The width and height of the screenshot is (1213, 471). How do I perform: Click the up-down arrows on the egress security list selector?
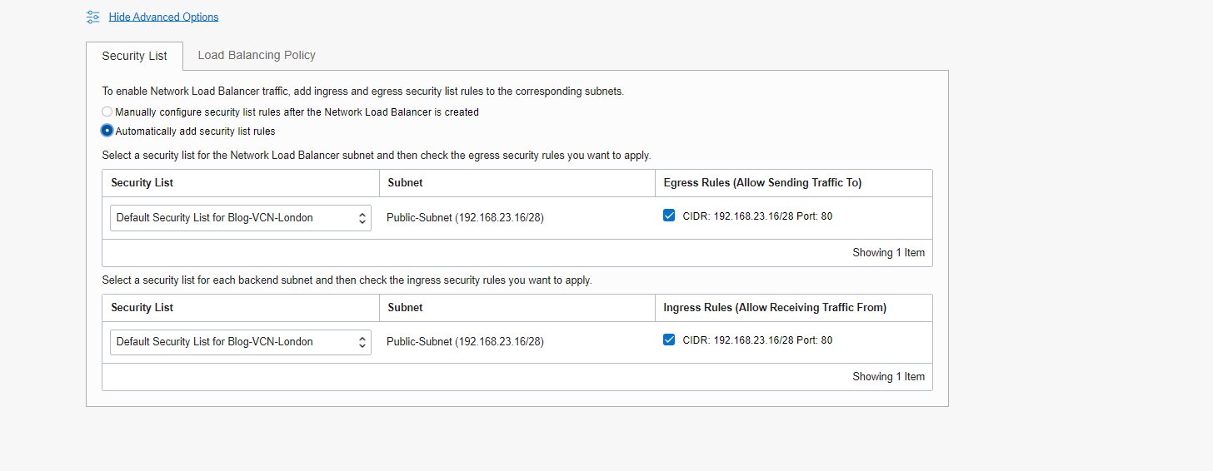pyautogui.click(x=362, y=218)
